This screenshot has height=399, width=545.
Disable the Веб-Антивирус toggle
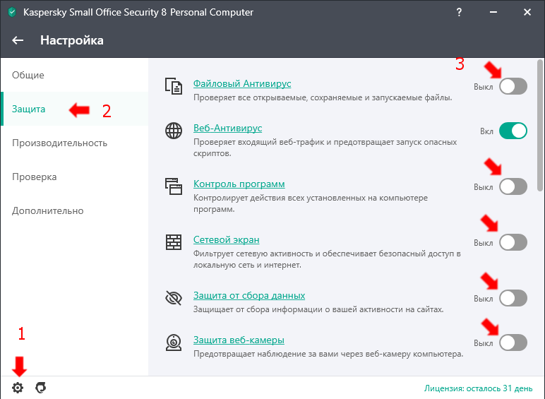[513, 131]
